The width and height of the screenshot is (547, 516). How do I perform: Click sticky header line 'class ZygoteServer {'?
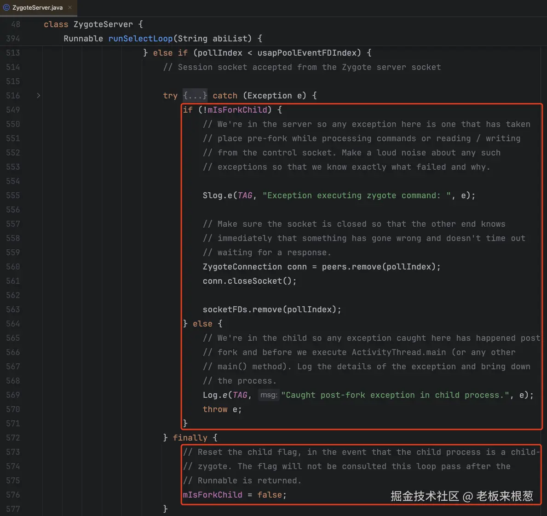[93, 24]
